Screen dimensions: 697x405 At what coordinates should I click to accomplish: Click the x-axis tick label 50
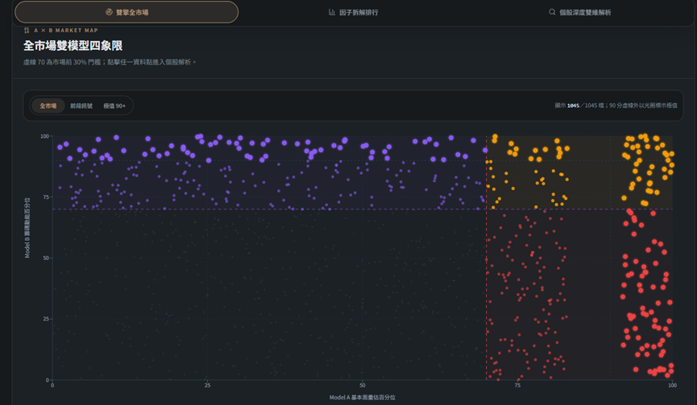[363, 386]
